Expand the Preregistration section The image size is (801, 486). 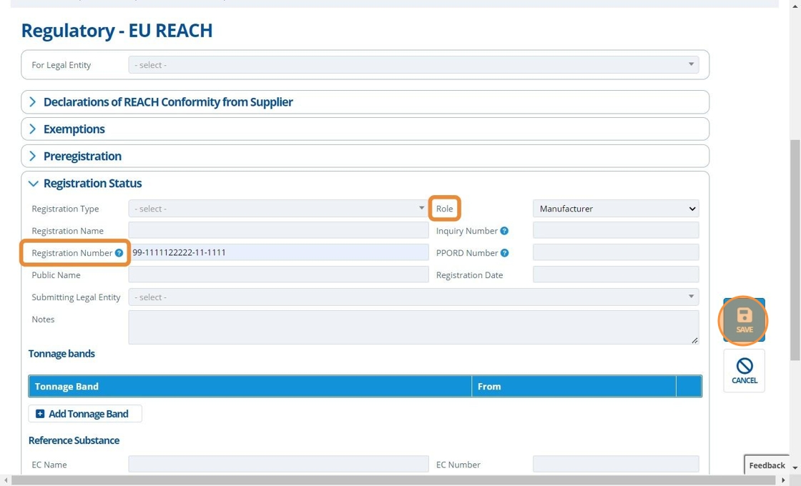click(x=365, y=157)
